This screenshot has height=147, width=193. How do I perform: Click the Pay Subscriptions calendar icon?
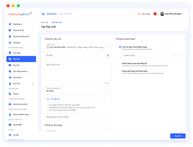pyautogui.click(x=10, y=71)
